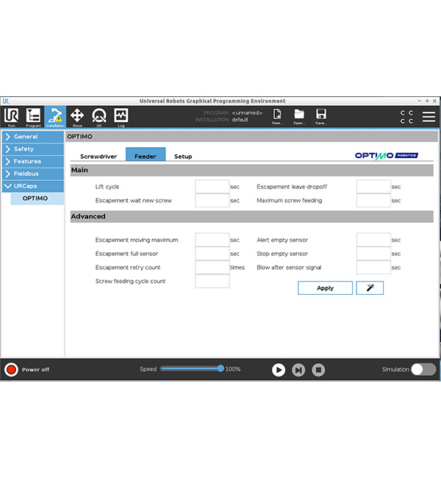Image resolution: width=441 pixels, height=478 pixels.
Task: Click the red Power off indicator
Action: point(11,369)
